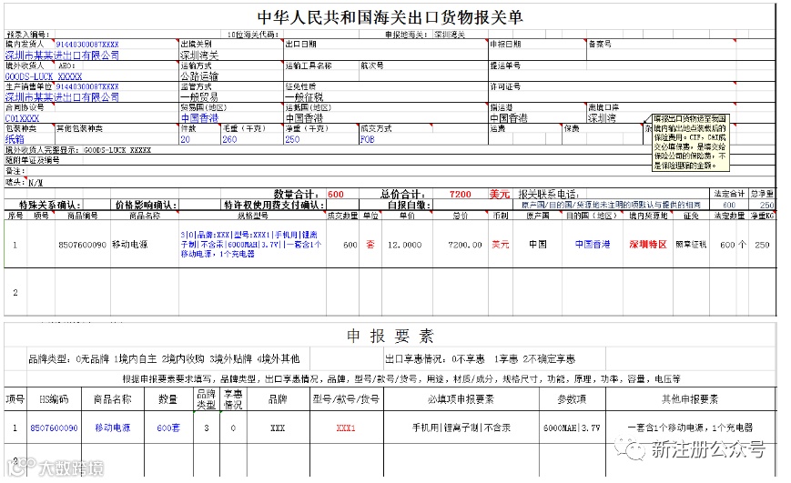791x483 pixels.
Task: Select the blue 目的国 value 中国香港 in item 1
Action: (x=593, y=245)
